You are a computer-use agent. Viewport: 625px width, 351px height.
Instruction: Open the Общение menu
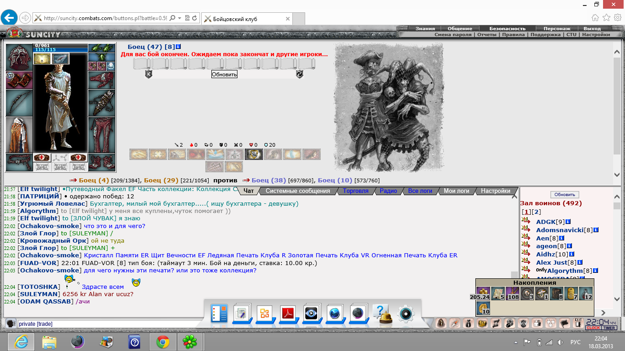[460, 28]
